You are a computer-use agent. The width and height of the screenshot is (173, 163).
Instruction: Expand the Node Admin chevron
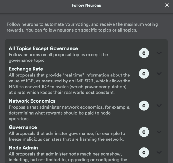(x=159, y=152)
